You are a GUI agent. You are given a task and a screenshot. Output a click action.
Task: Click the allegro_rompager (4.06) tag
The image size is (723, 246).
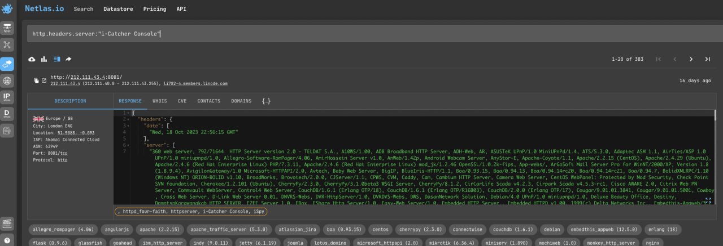(63, 230)
